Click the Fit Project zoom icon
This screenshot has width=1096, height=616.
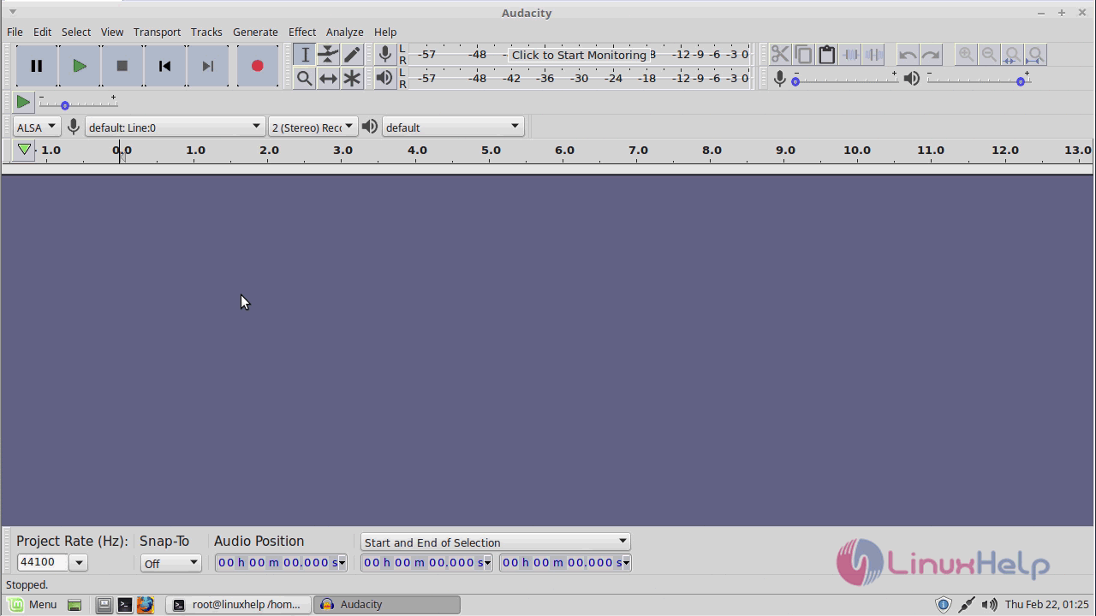click(1035, 55)
